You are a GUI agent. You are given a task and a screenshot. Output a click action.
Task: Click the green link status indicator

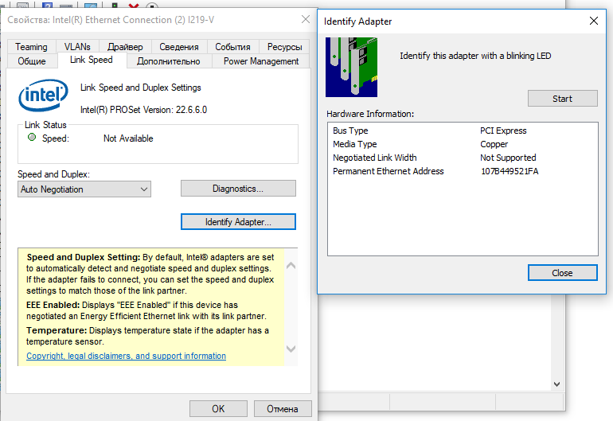pyautogui.click(x=32, y=137)
